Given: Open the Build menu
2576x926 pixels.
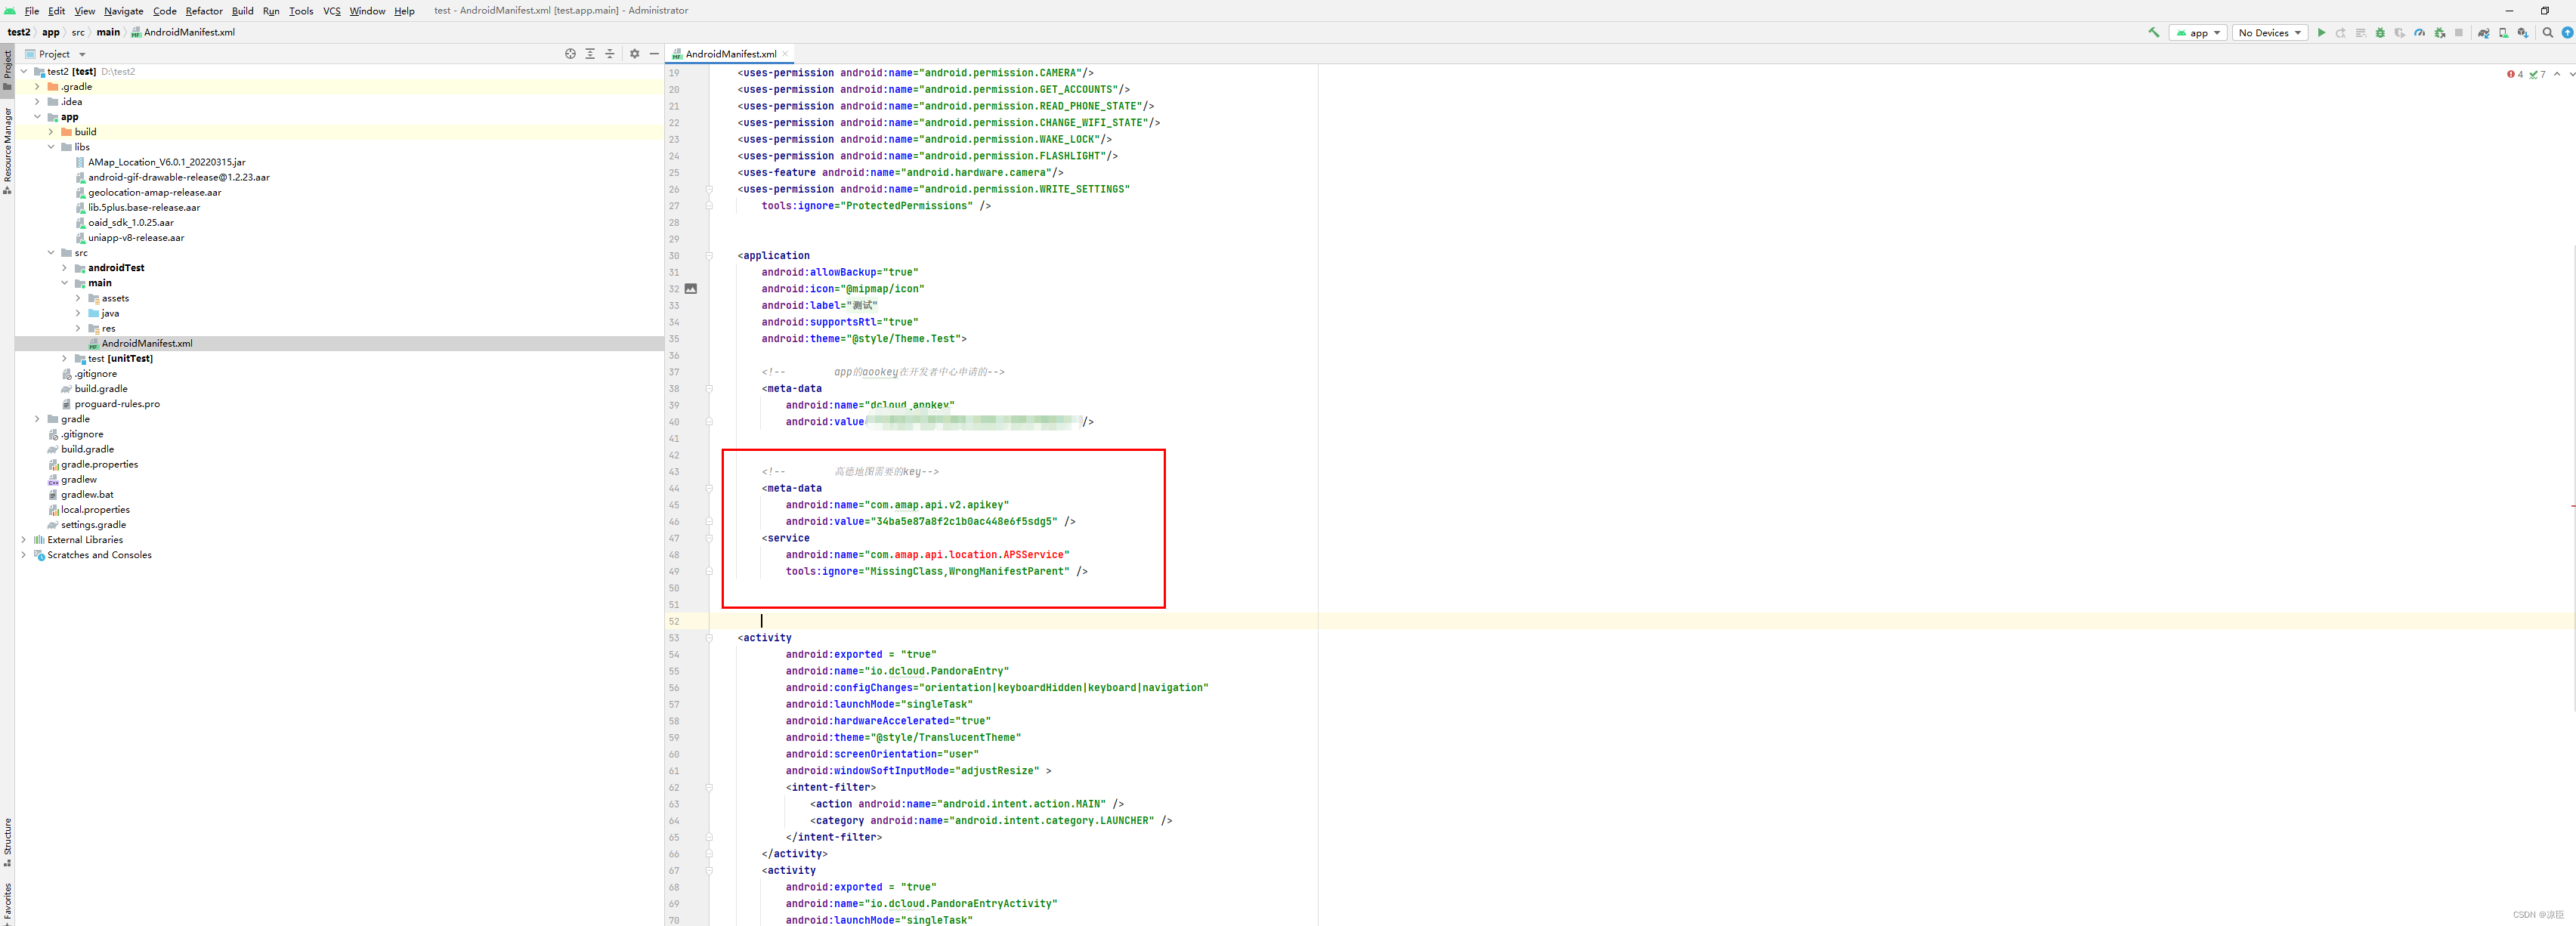Looking at the screenshot, I should pos(242,11).
